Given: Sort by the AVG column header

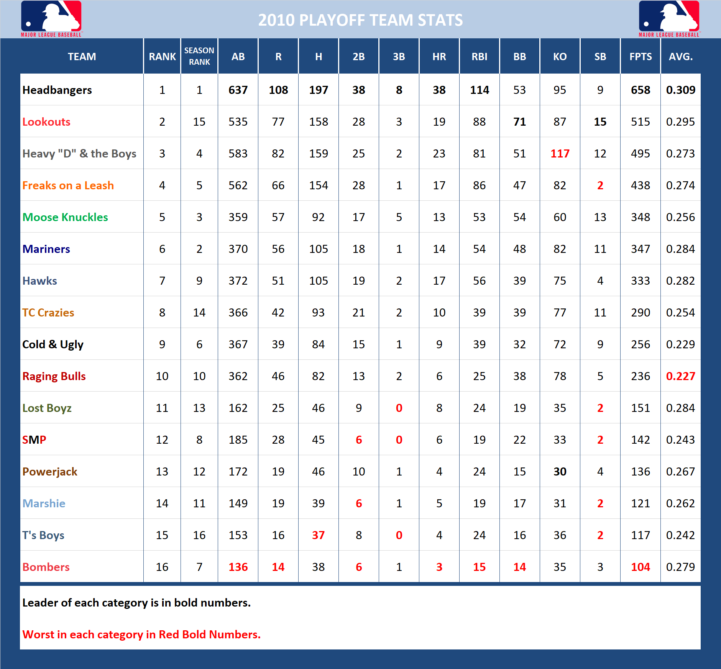Looking at the screenshot, I should point(681,56).
